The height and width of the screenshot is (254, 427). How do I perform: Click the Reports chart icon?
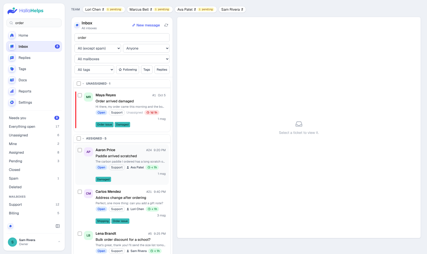pyautogui.click(x=12, y=91)
